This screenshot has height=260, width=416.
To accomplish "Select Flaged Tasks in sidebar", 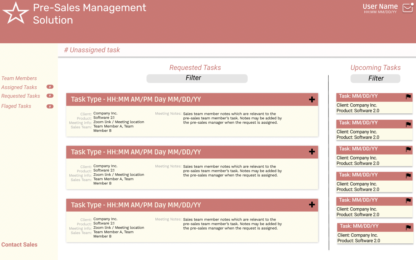I will (x=16, y=106).
